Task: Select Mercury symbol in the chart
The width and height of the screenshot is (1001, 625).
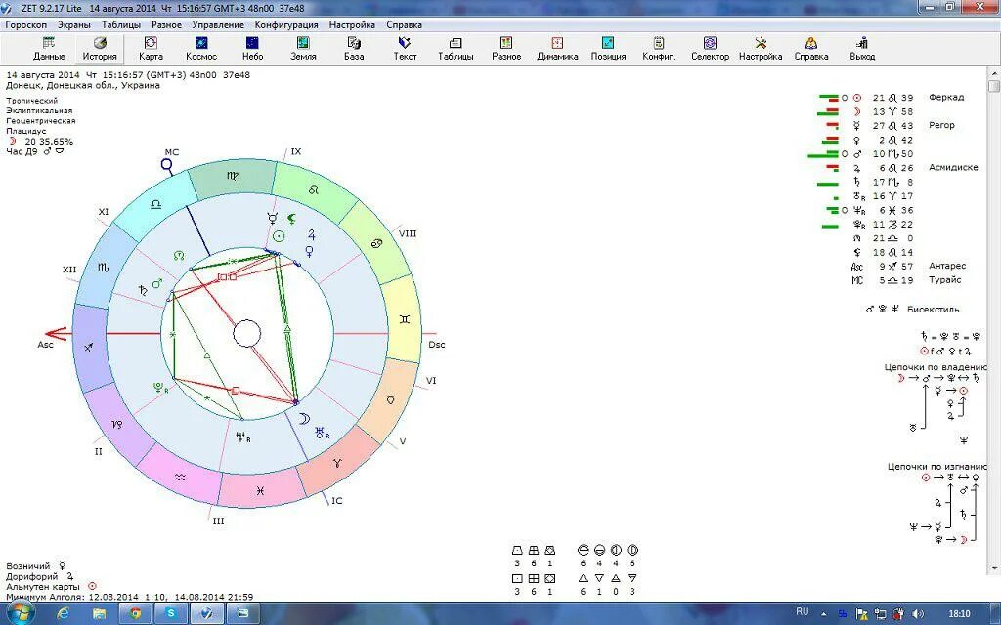Action: 273,219
